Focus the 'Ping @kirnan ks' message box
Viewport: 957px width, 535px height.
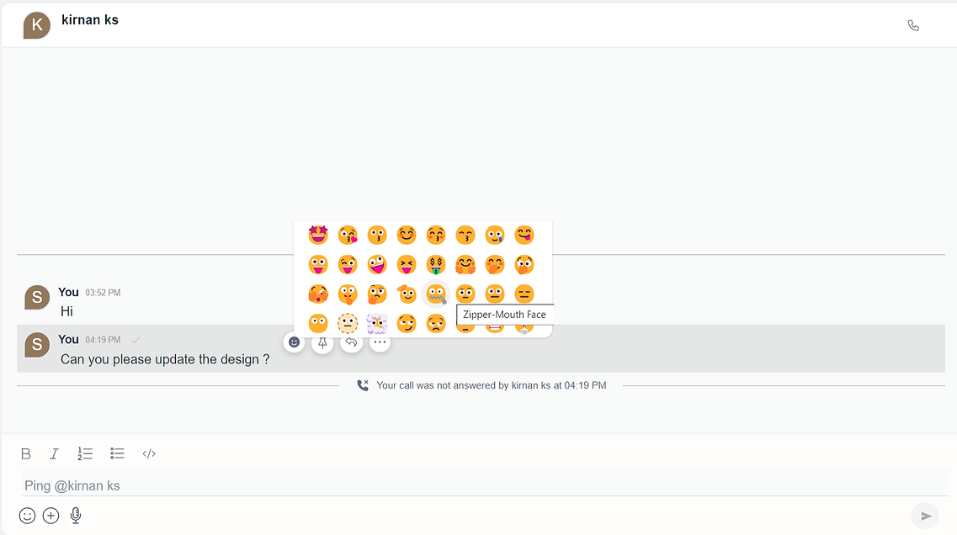(485, 485)
